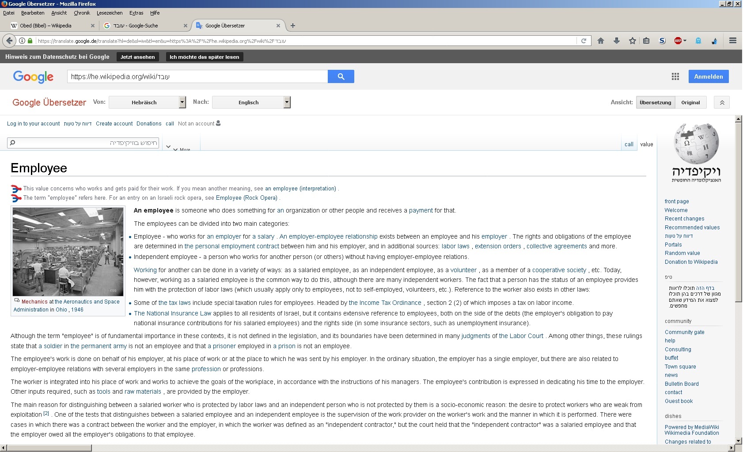Viewport: 743px width, 452px height.
Task: Click the Jetzt ansehen button
Action: pyautogui.click(x=138, y=57)
